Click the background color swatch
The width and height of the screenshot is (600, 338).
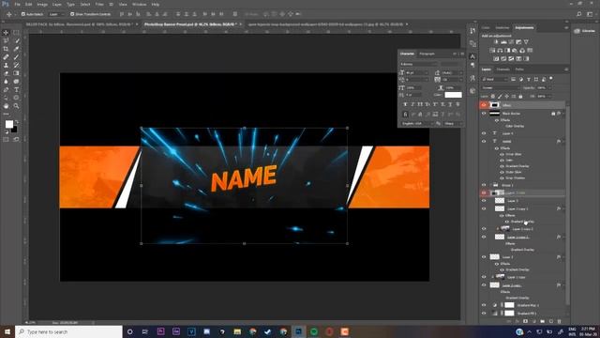15,130
